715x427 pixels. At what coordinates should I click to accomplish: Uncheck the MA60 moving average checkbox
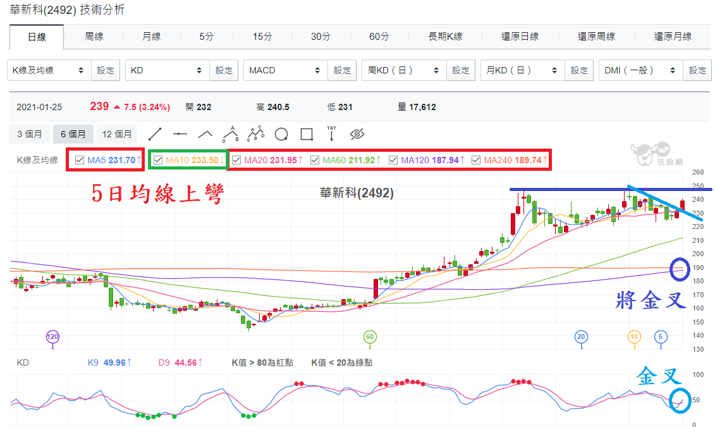pyautogui.click(x=315, y=160)
